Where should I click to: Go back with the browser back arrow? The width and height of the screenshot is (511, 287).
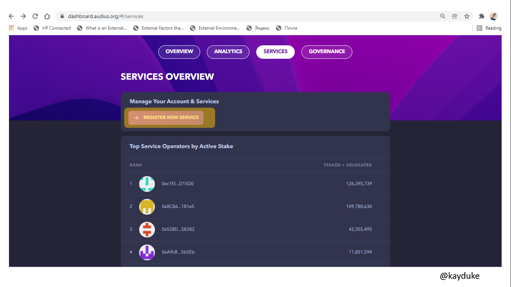[12, 16]
